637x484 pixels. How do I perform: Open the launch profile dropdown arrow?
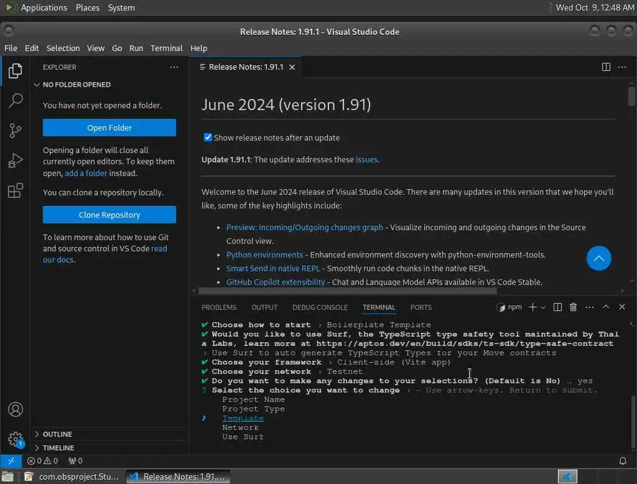click(x=542, y=307)
